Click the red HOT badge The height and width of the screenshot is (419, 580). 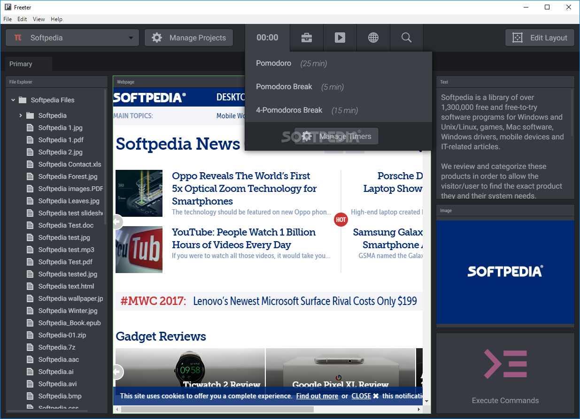(x=341, y=220)
